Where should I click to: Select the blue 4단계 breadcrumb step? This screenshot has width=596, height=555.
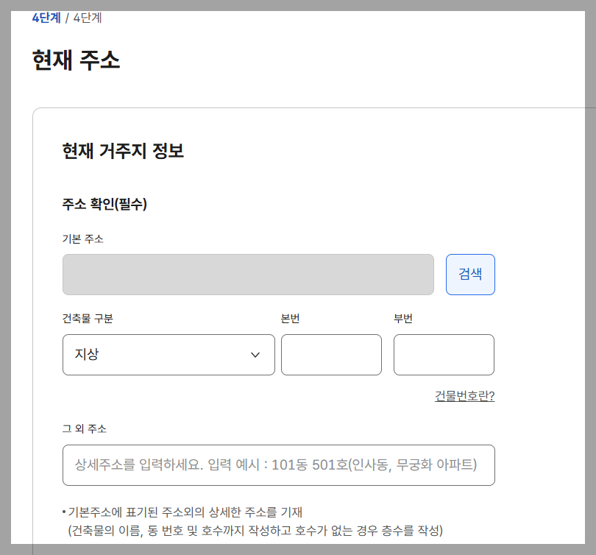pos(46,18)
